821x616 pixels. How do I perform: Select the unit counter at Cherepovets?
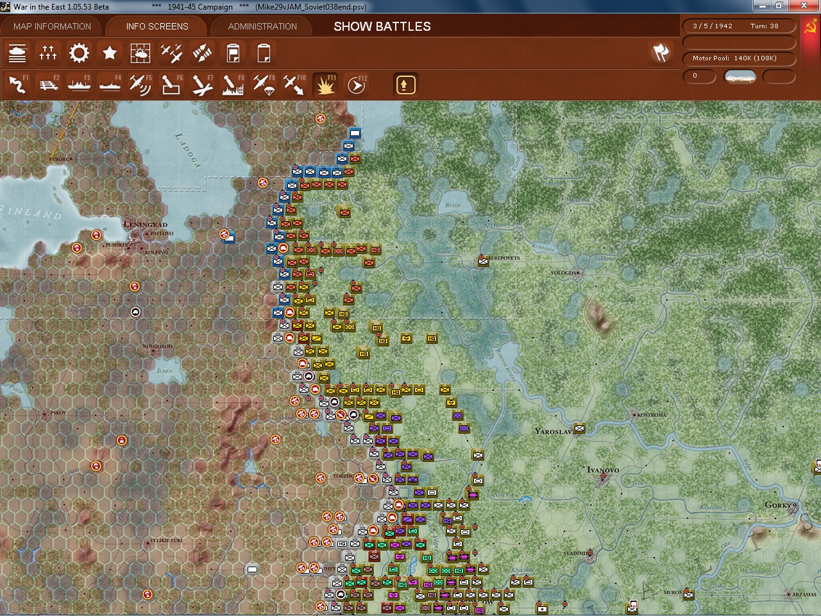click(x=483, y=261)
